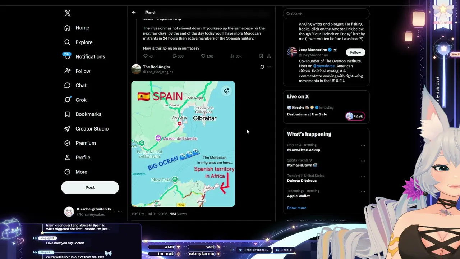Click the 123 Views count
The image size is (460, 259).
(178, 214)
